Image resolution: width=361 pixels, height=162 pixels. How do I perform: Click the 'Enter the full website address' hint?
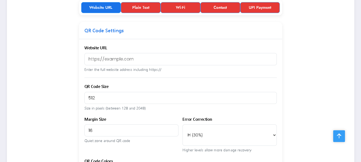click(x=123, y=70)
